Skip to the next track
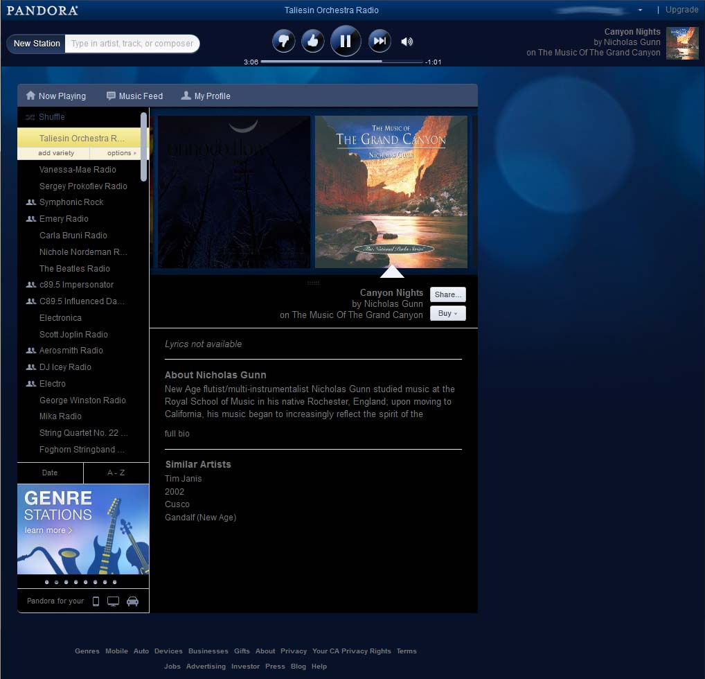 tap(380, 42)
